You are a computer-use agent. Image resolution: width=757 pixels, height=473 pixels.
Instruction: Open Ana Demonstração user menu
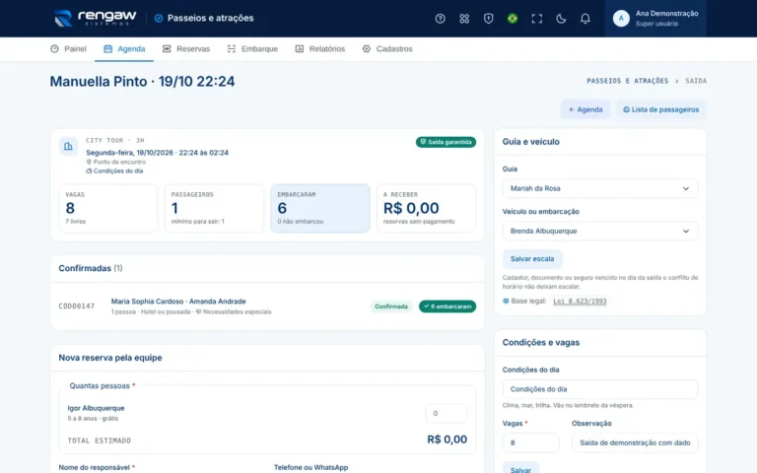point(655,19)
